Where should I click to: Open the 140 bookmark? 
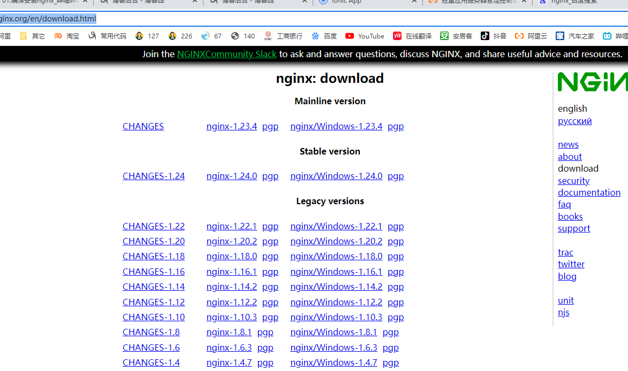pyautogui.click(x=243, y=36)
